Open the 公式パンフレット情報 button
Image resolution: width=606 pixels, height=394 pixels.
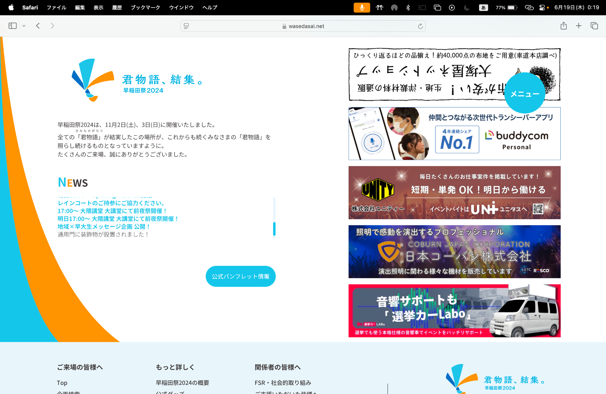coord(241,276)
